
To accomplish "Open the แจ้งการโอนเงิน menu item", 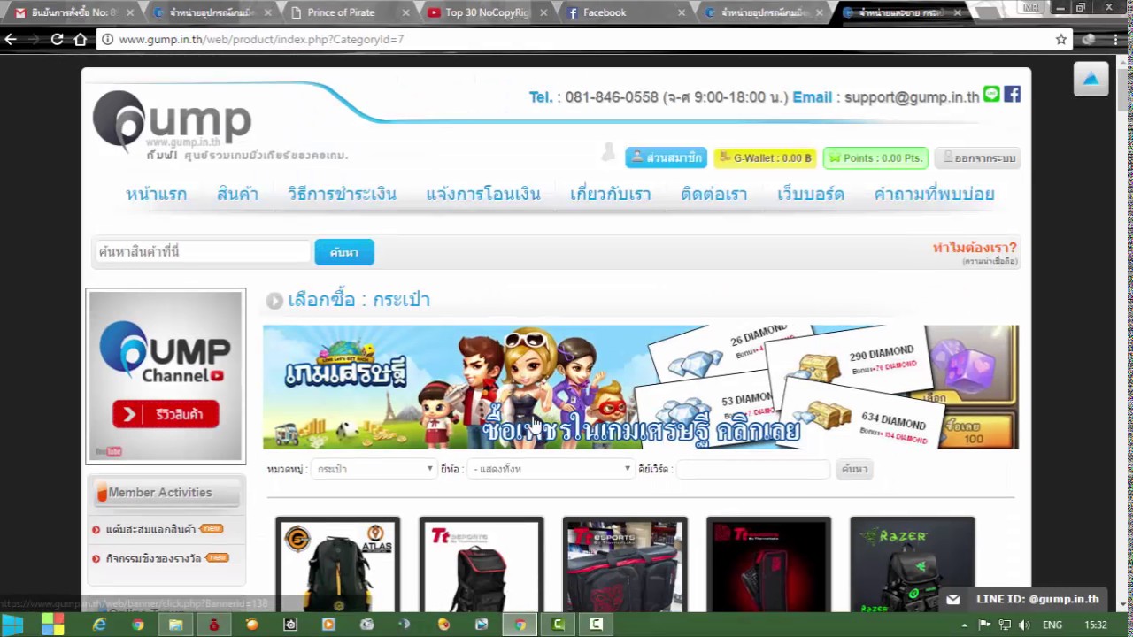I will pos(482,194).
